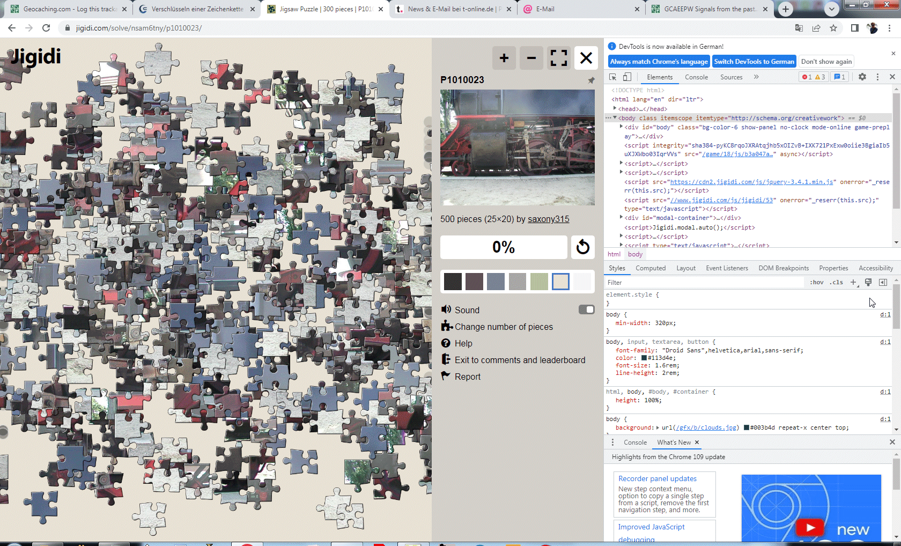Collapse the body element node
Screen dimensions: 901x546
tap(615, 117)
